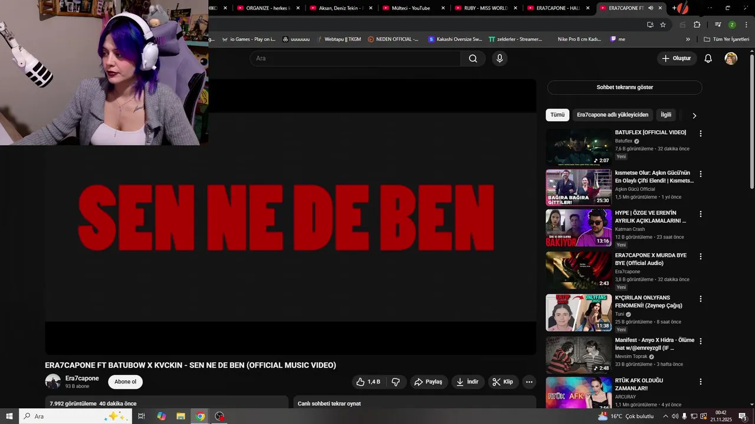Open taskbar volume control

675,416
